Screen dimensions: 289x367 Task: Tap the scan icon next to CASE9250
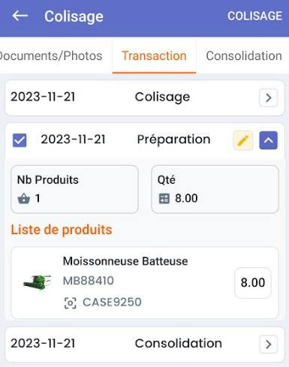coord(71,302)
